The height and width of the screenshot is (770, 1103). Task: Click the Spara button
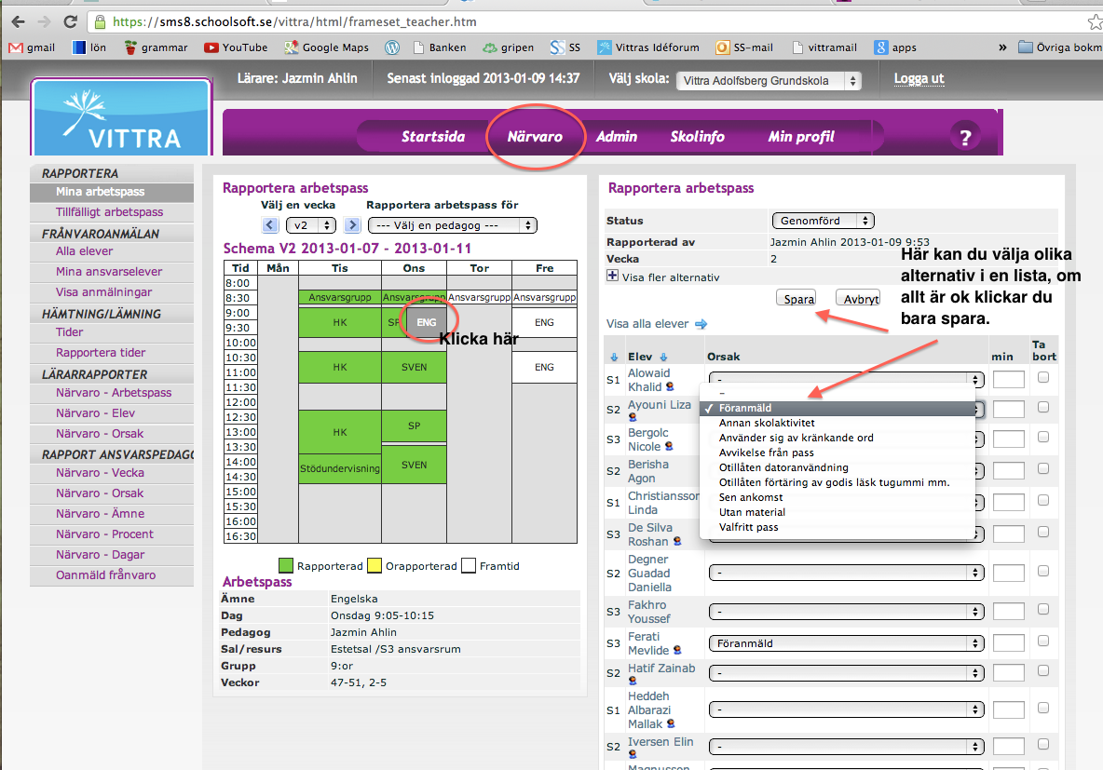pyautogui.click(x=797, y=299)
